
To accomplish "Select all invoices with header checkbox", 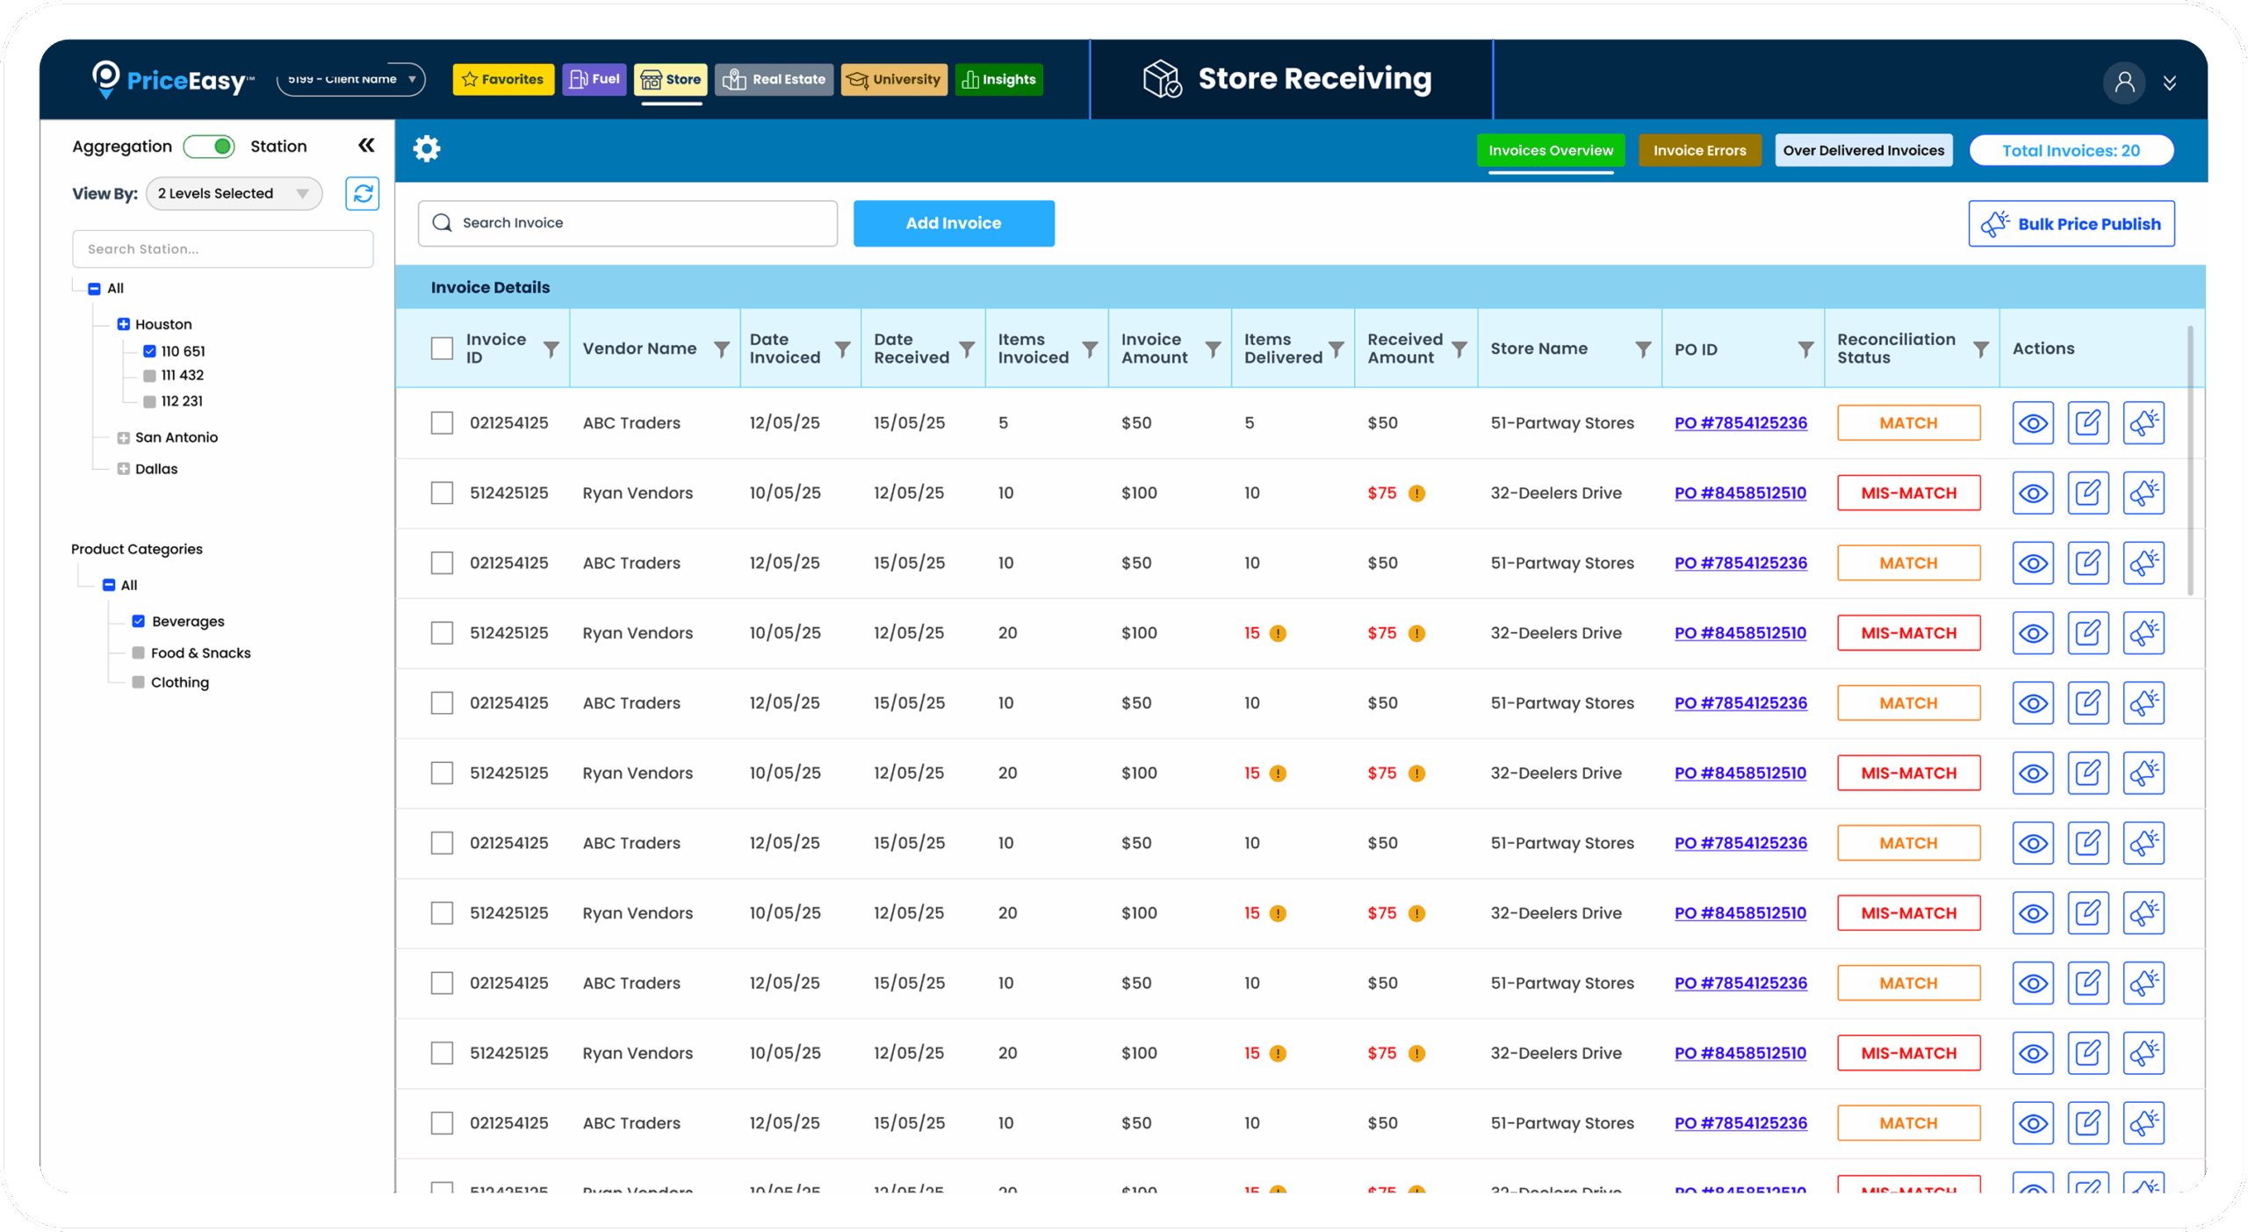I will coord(442,349).
